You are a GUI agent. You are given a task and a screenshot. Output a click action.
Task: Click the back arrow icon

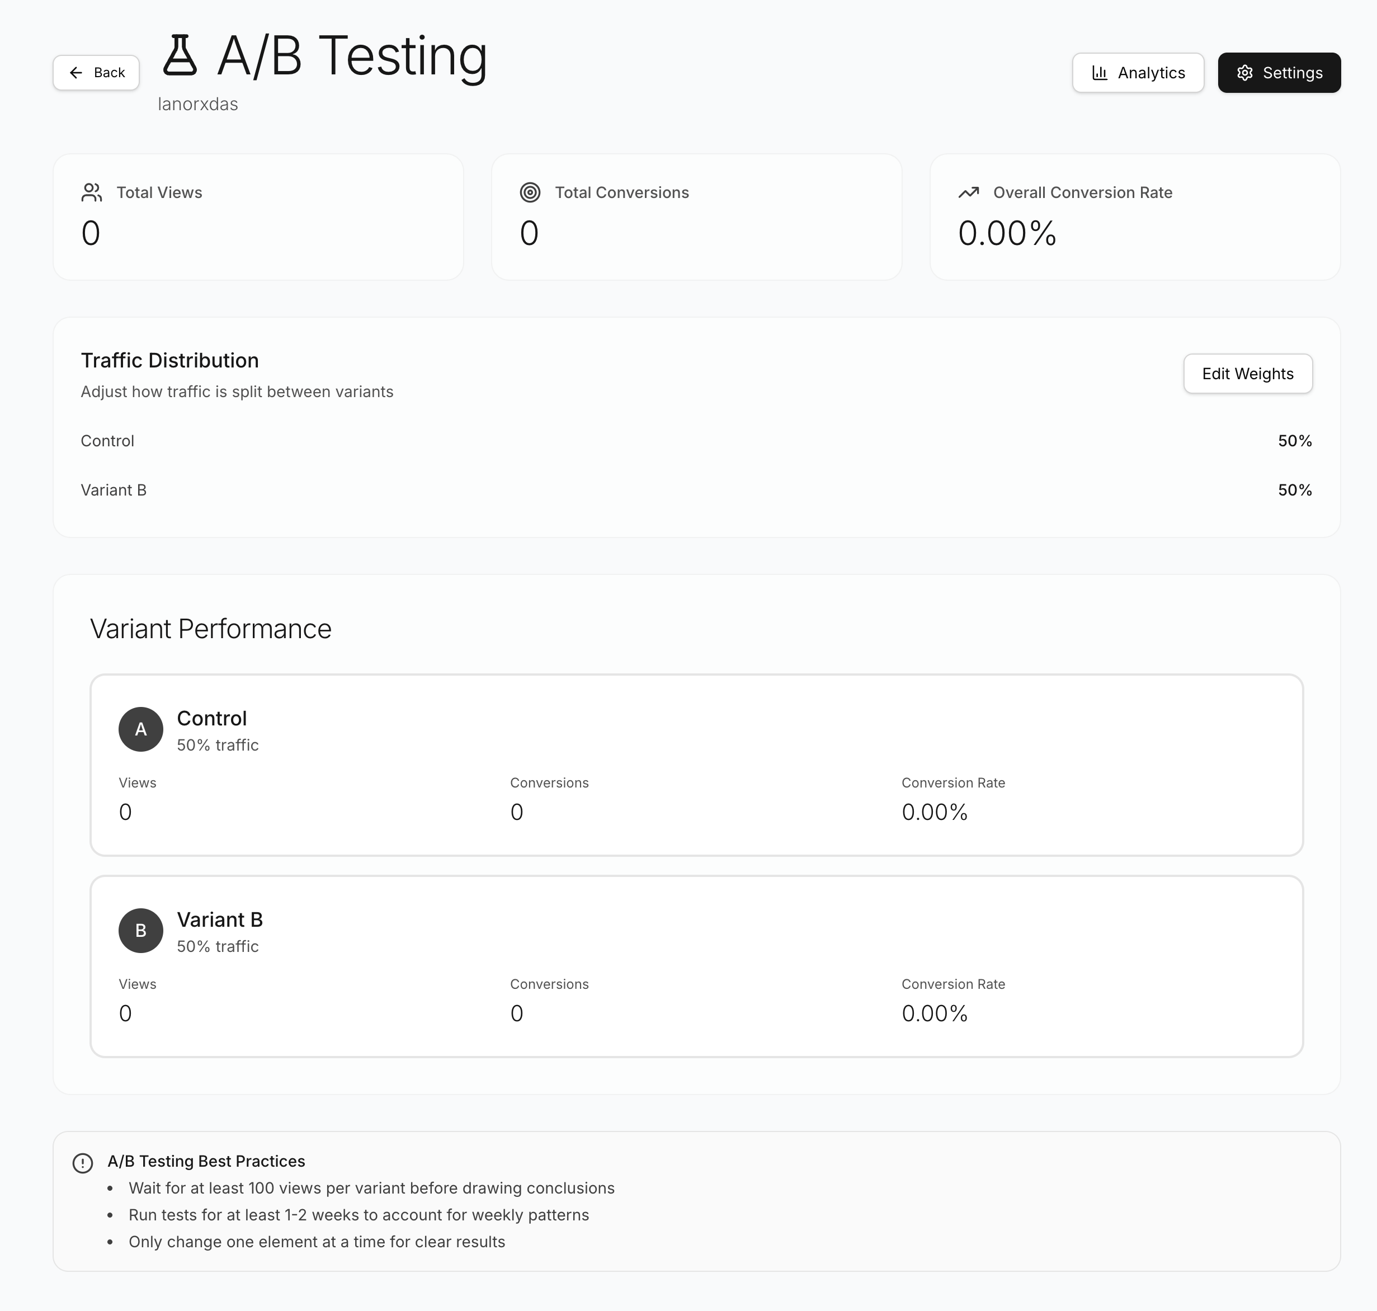[76, 73]
